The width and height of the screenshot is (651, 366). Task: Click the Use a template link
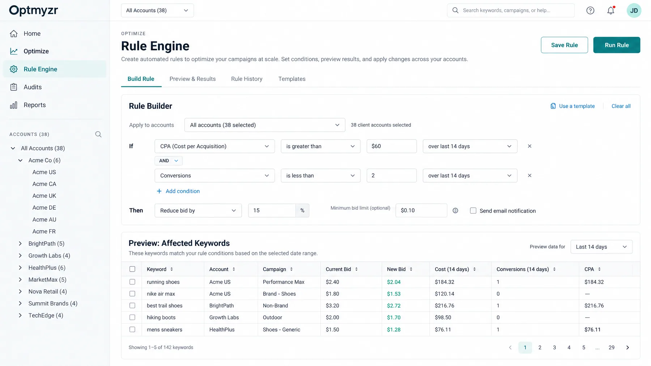573,106
